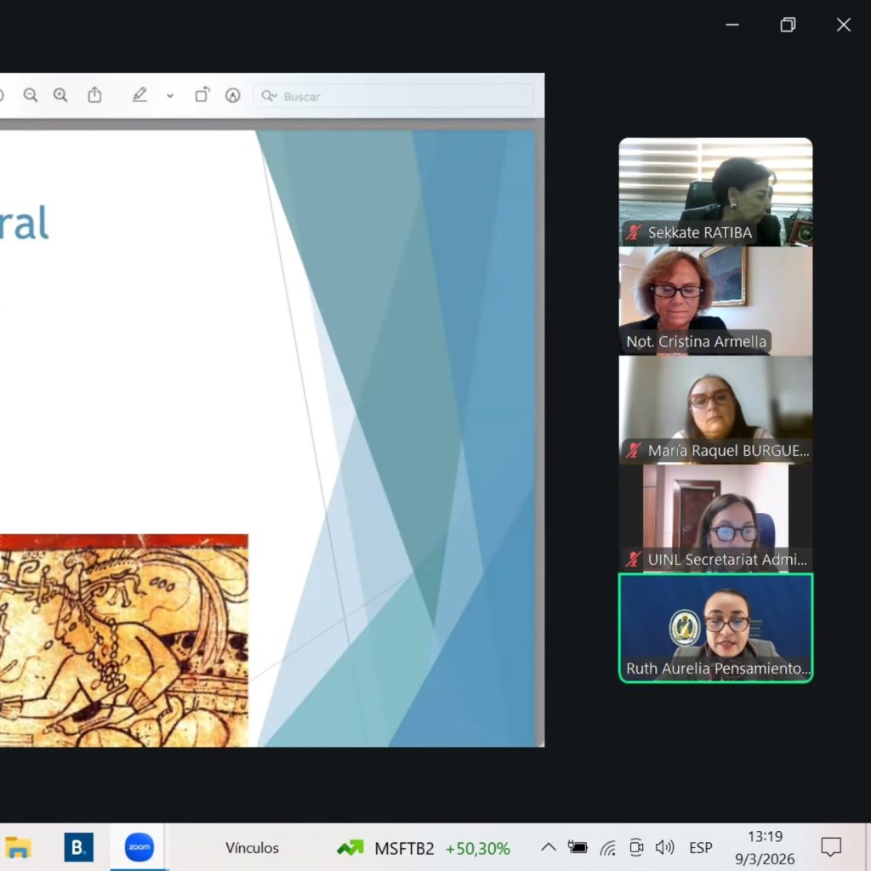Viewport: 871px width, 871px height.
Task: Switch the ESP input language
Action: pos(700,848)
